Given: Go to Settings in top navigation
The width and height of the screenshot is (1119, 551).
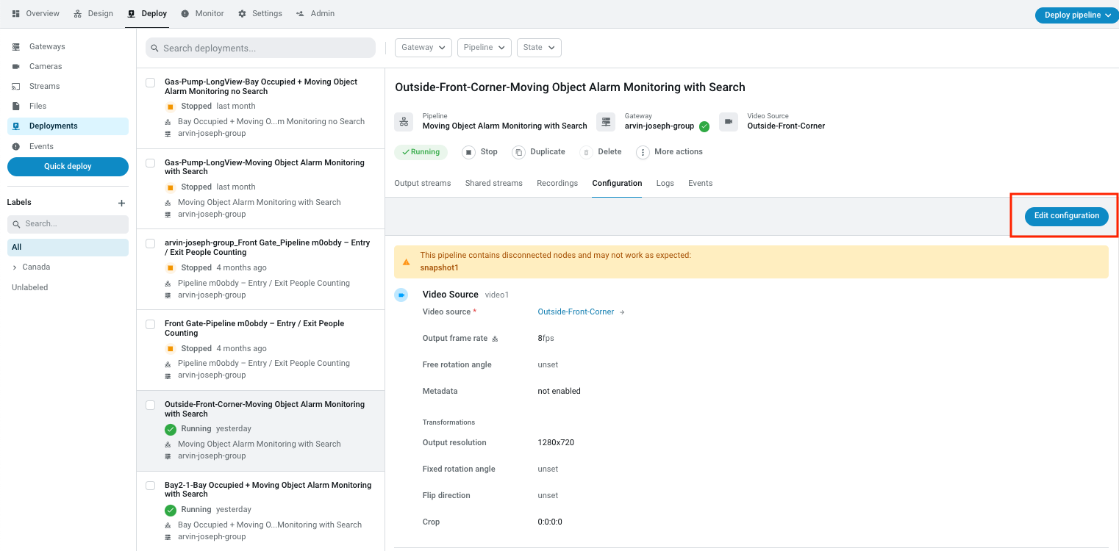Looking at the screenshot, I should tap(260, 13).
